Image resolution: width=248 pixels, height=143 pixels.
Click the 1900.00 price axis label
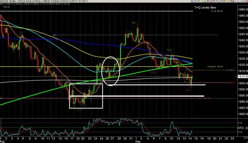[243, 89]
